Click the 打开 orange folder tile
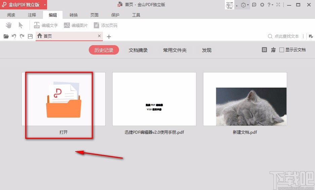The height and width of the screenshot is (190, 315). point(64,99)
